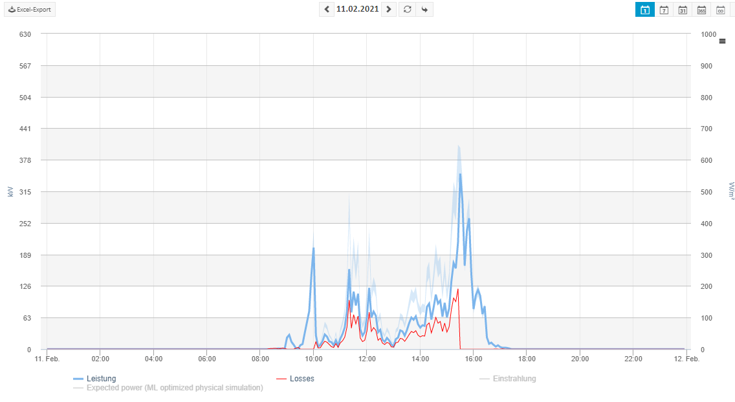Open date picker showing 11.02.2021

[357, 9]
